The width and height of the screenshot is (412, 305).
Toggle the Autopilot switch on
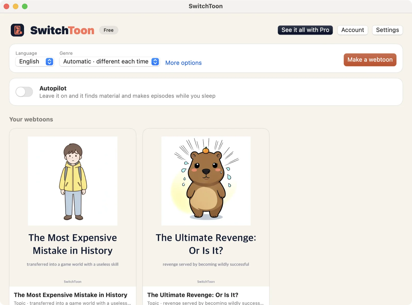(x=24, y=92)
